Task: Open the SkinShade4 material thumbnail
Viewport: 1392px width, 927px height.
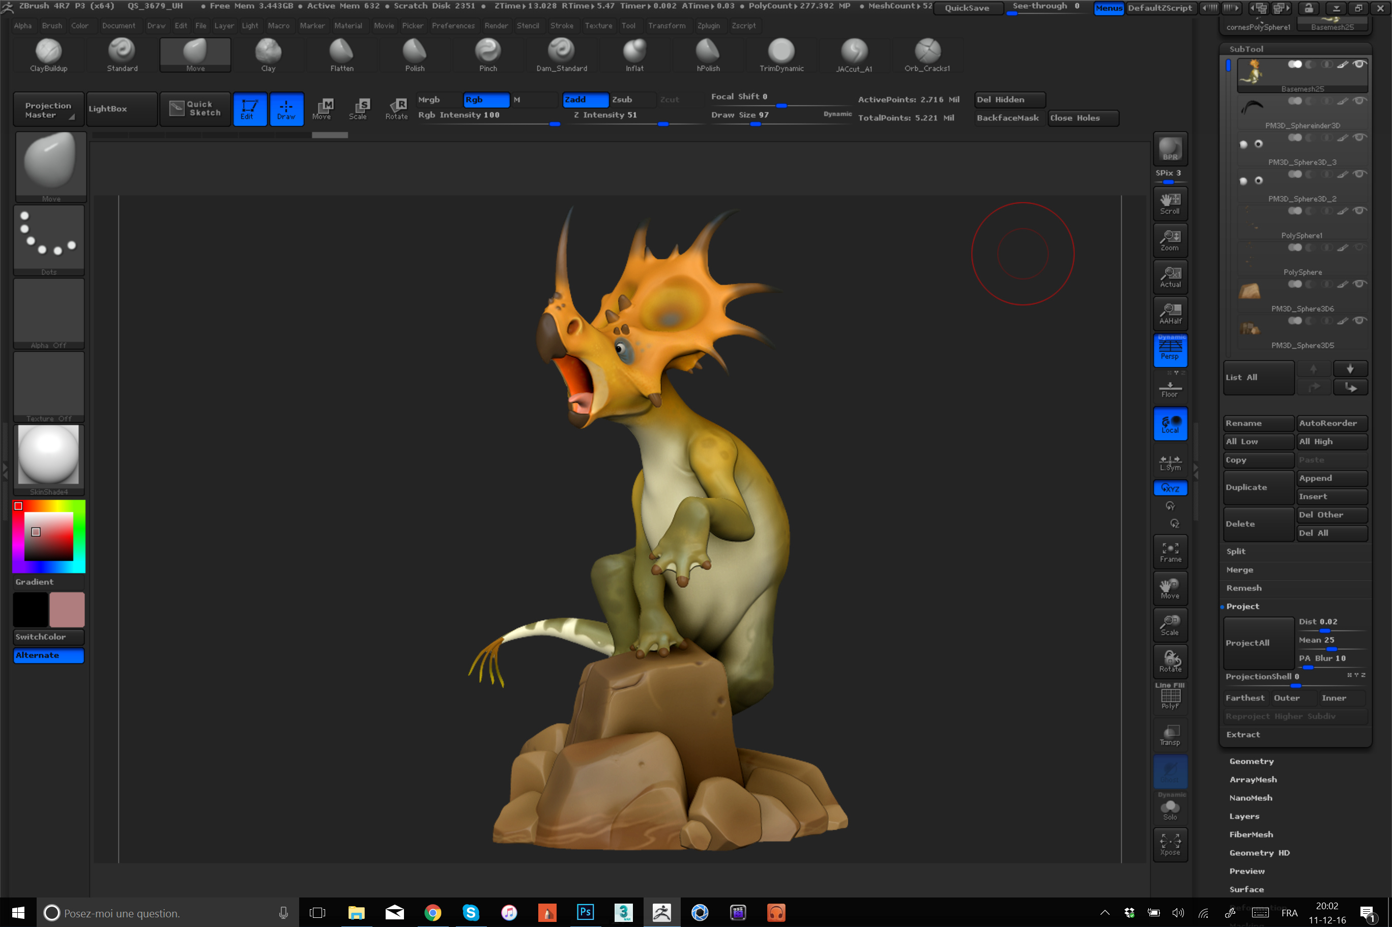Action: [48, 460]
